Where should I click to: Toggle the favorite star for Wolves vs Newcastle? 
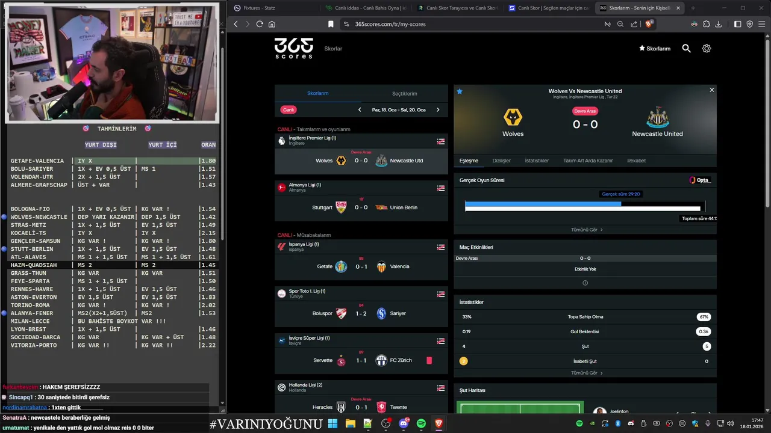[460, 91]
